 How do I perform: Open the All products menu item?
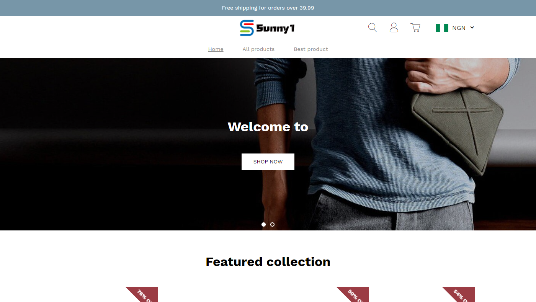pyautogui.click(x=258, y=49)
